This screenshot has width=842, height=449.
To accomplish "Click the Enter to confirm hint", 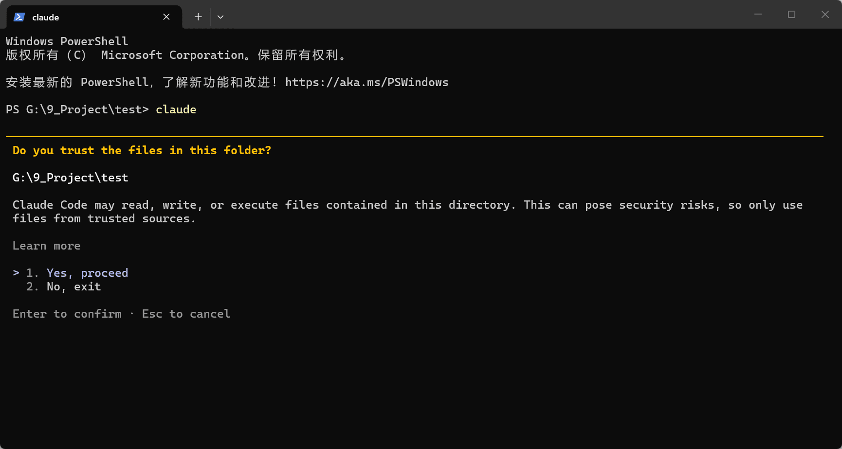I will (67, 314).
